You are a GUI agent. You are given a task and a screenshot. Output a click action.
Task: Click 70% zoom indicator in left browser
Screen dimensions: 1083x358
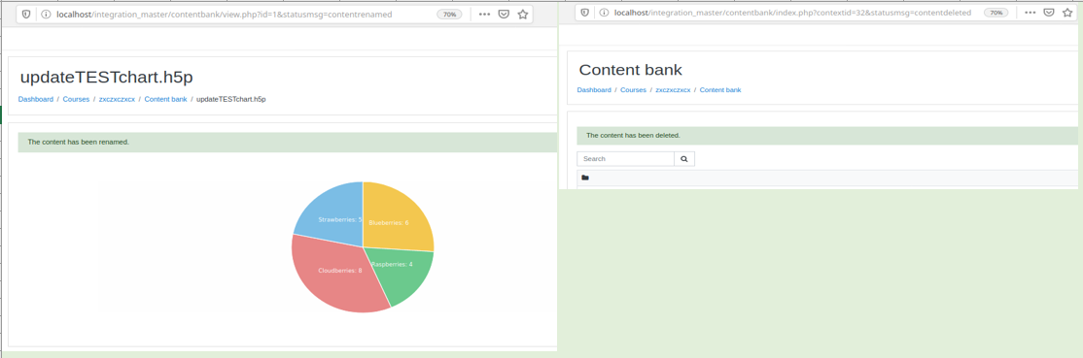(449, 14)
